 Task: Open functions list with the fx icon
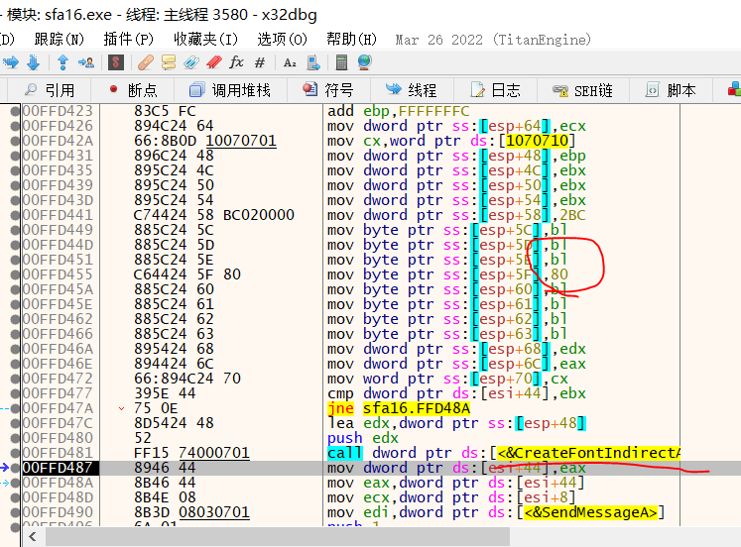(236, 62)
